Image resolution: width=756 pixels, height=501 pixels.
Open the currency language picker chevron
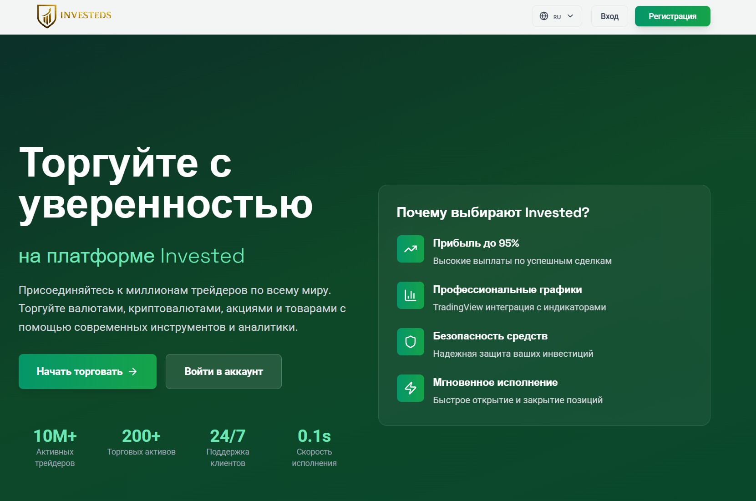coord(570,16)
